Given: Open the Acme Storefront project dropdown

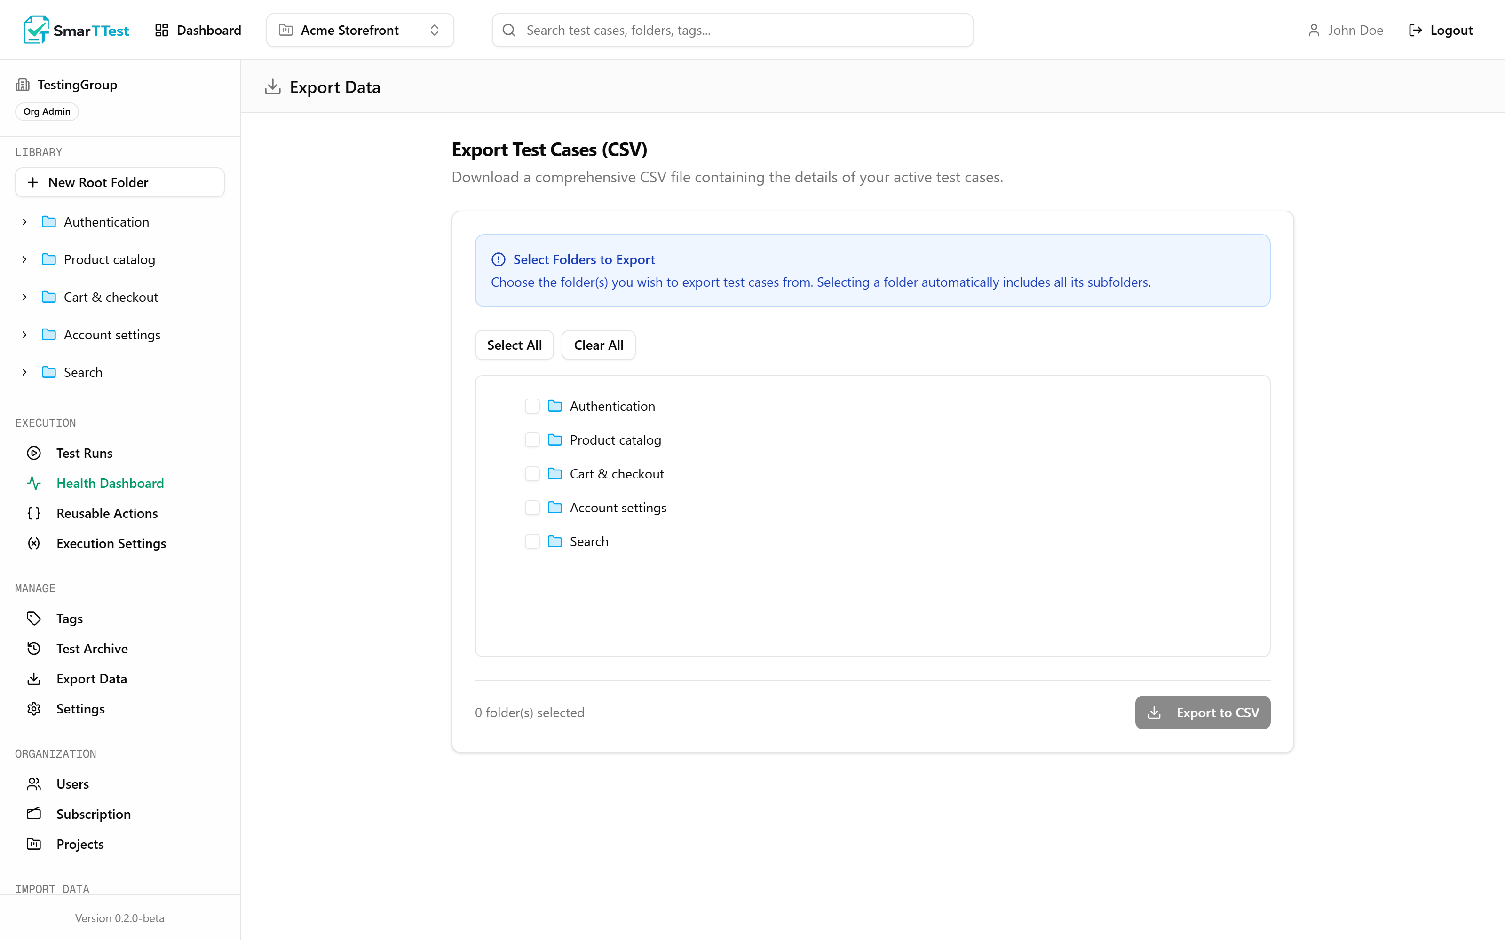Looking at the screenshot, I should [360, 30].
